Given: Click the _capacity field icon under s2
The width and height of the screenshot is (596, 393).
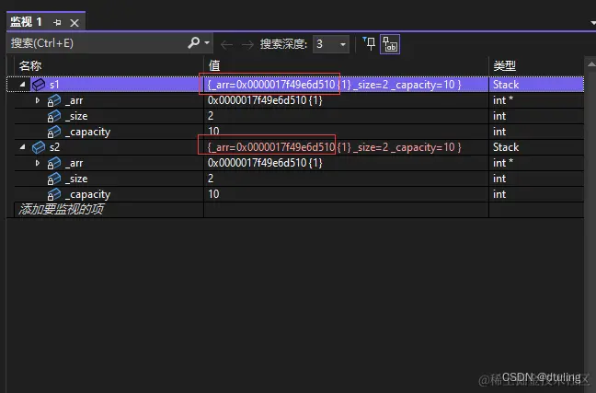Looking at the screenshot, I should click(x=53, y=194).
